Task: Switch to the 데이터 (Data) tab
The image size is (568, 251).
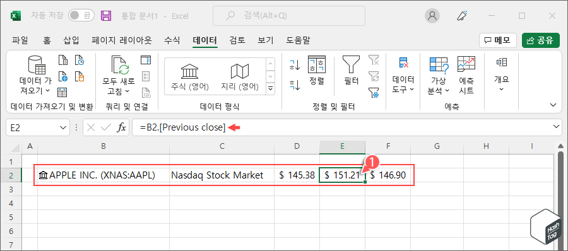Action: click(x=204, y=40)
